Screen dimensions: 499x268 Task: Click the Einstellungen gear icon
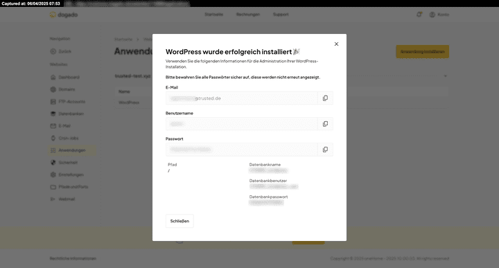pyautogui.click(x=53, y=175)
